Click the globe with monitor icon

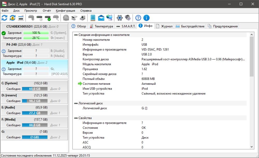(109, 18)
